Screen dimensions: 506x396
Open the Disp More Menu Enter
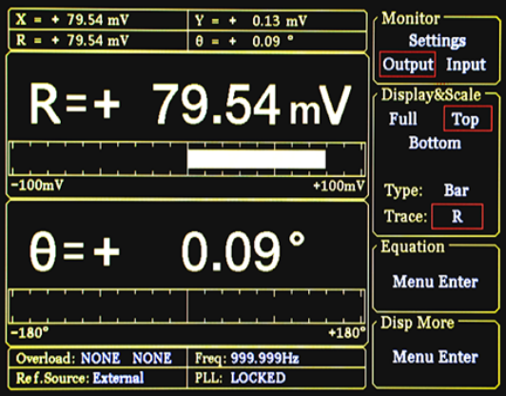point(436,357)
